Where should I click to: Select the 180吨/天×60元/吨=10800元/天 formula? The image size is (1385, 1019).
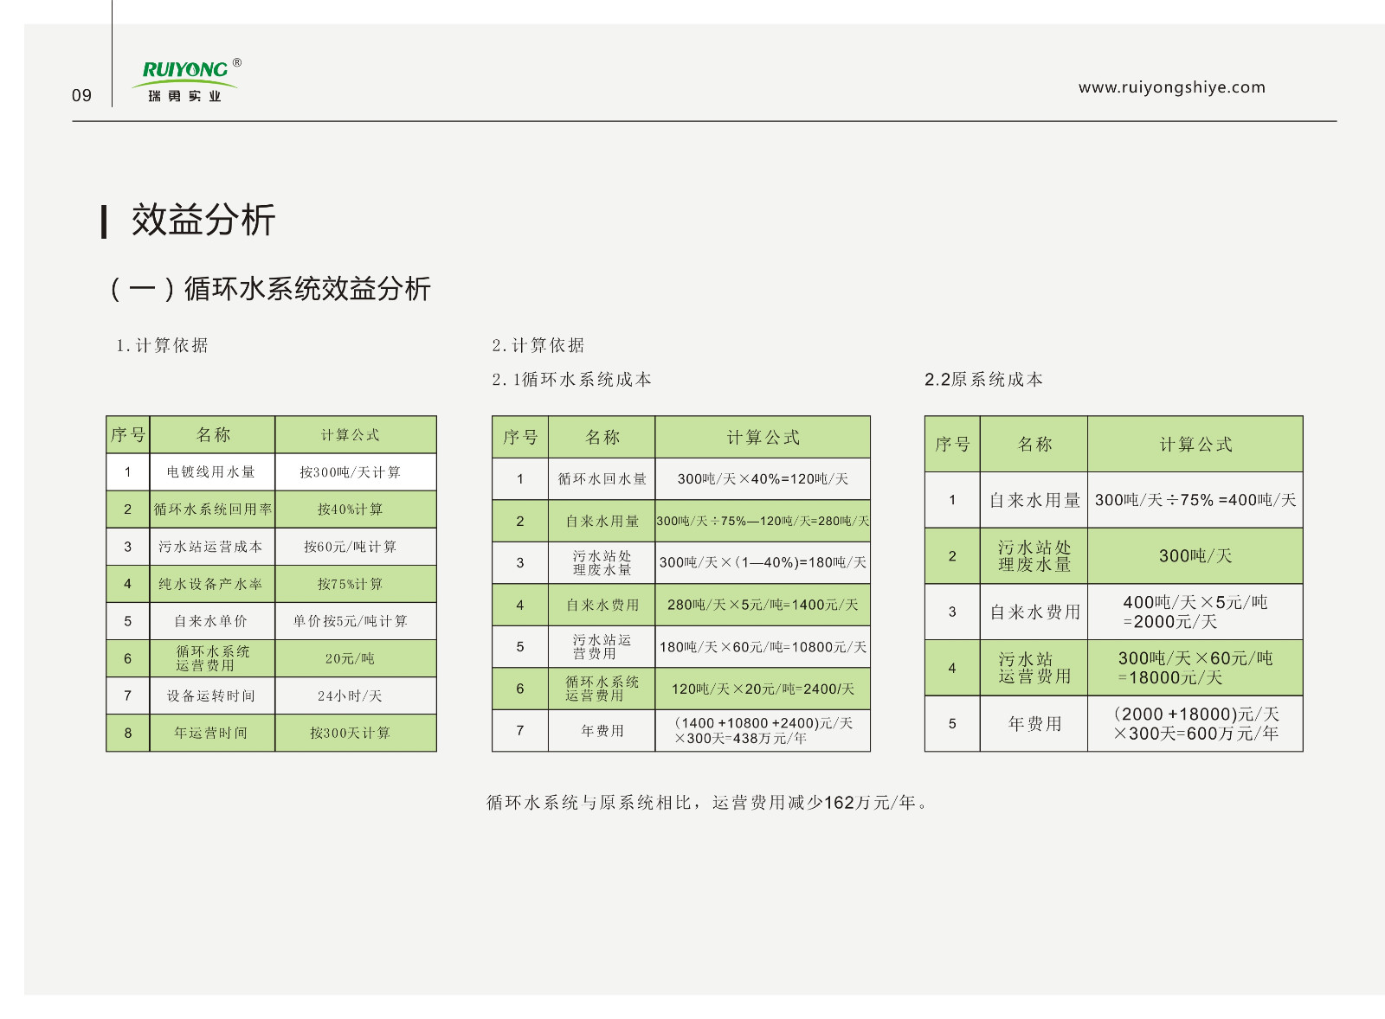763,647
